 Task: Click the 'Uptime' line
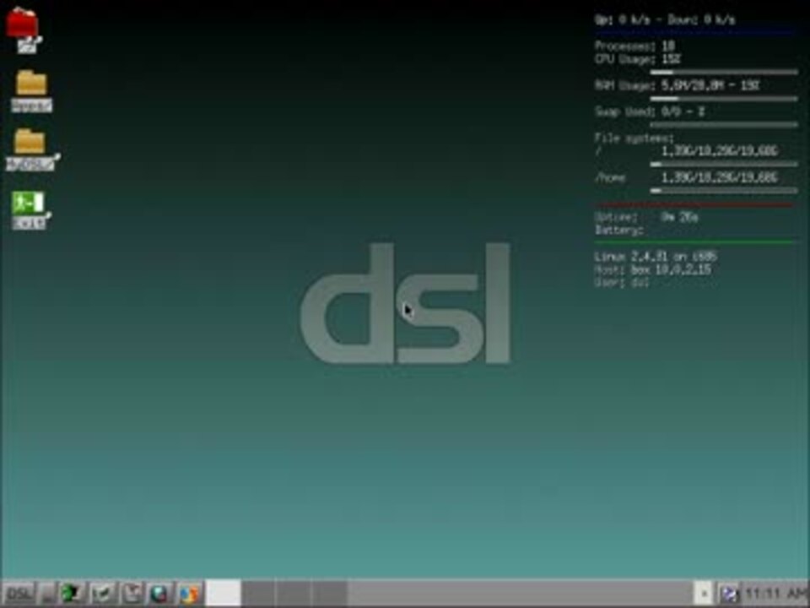[647, 217]
